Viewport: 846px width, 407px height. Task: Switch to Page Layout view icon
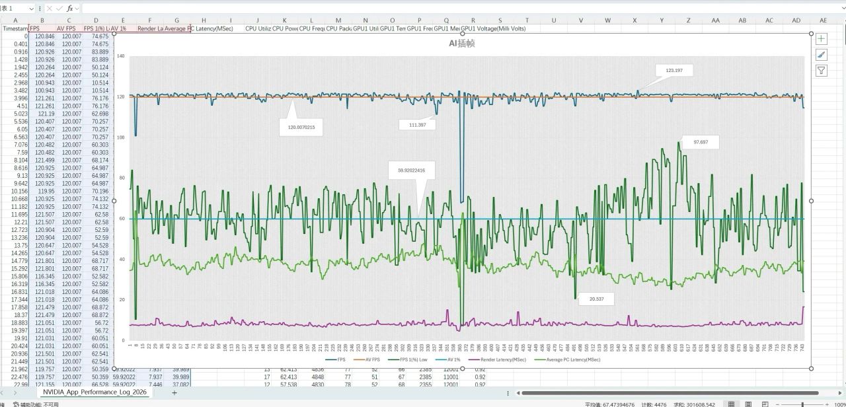749,404
